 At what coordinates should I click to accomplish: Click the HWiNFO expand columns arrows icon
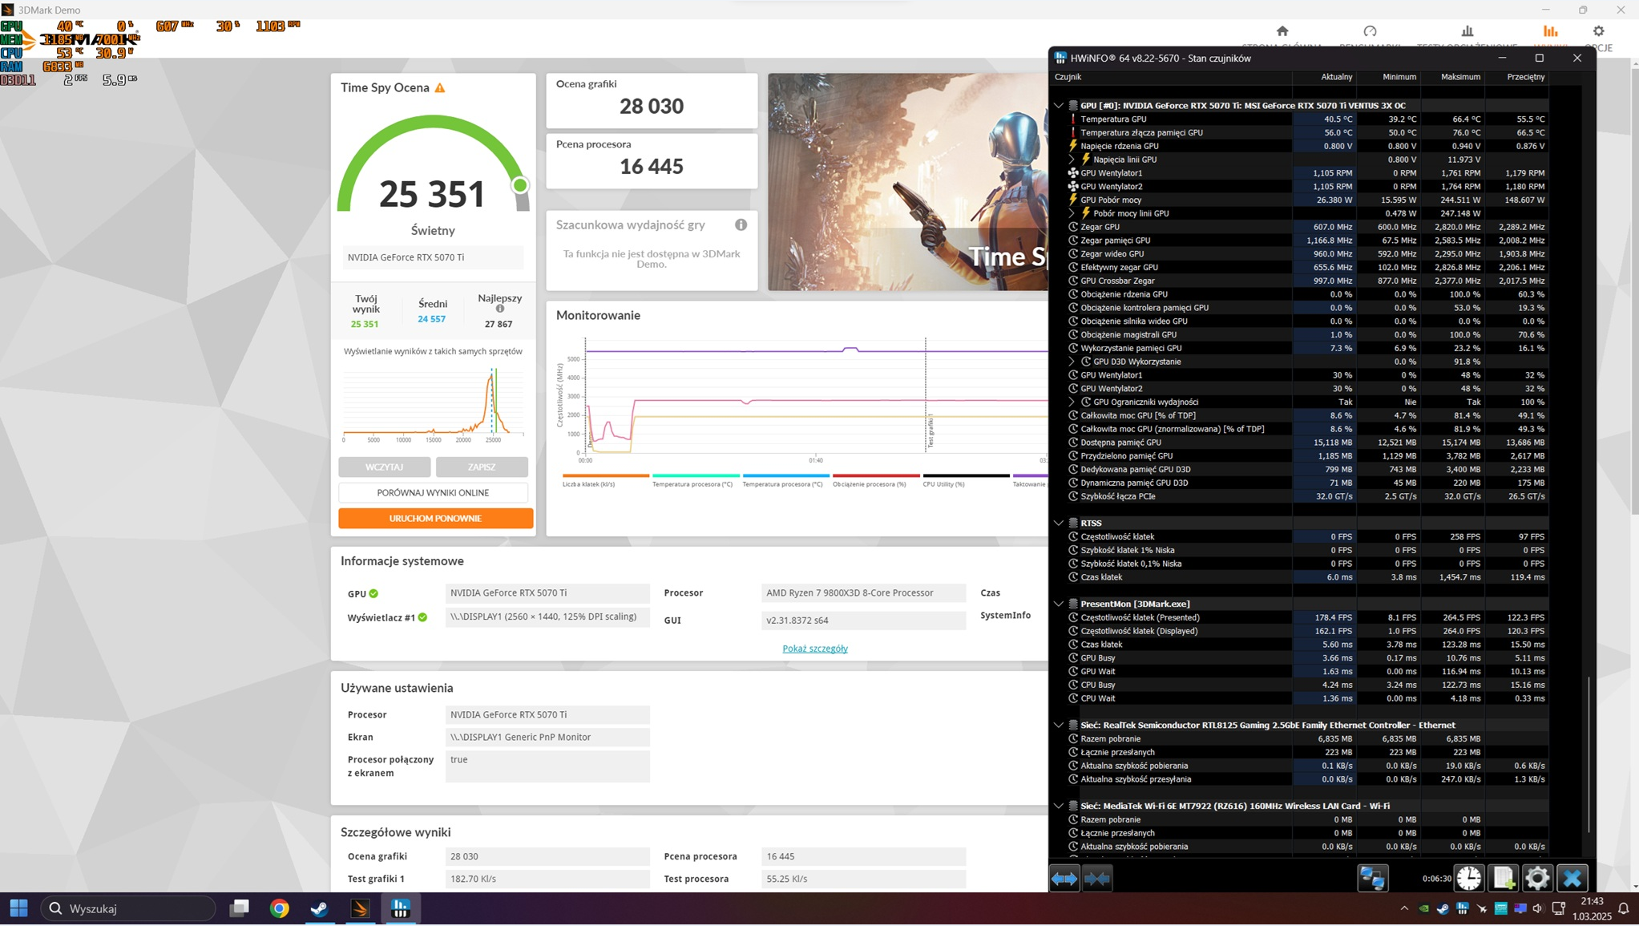[x=1064, y=879]
